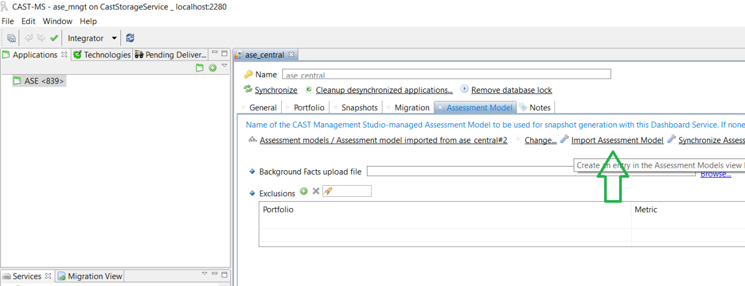The image size is (745, 286).
Task: Click the green folder icon in Applications toolbar
Action: pos(200,67)
